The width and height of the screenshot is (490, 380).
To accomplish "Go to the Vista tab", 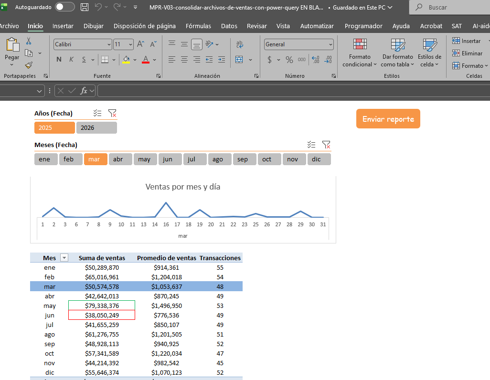I will (283, 26).
